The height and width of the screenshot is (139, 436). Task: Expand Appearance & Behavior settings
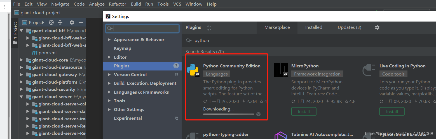109,40
